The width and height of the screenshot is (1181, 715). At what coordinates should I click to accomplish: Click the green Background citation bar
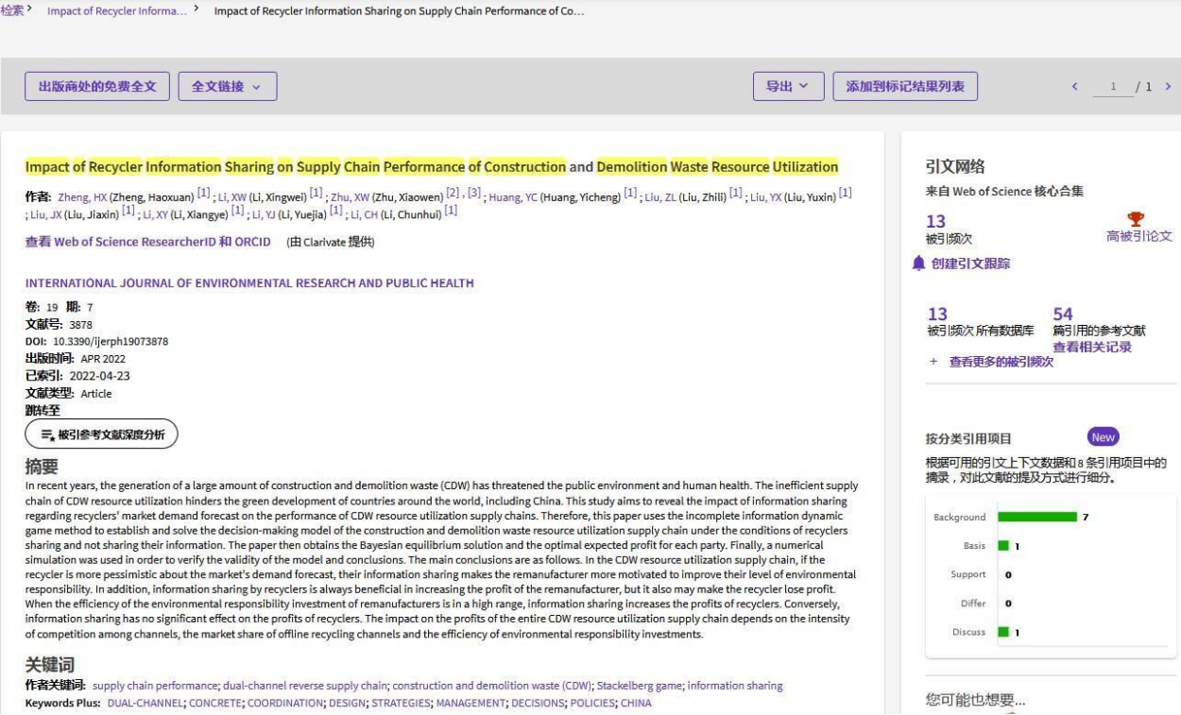click(1036, 517)
